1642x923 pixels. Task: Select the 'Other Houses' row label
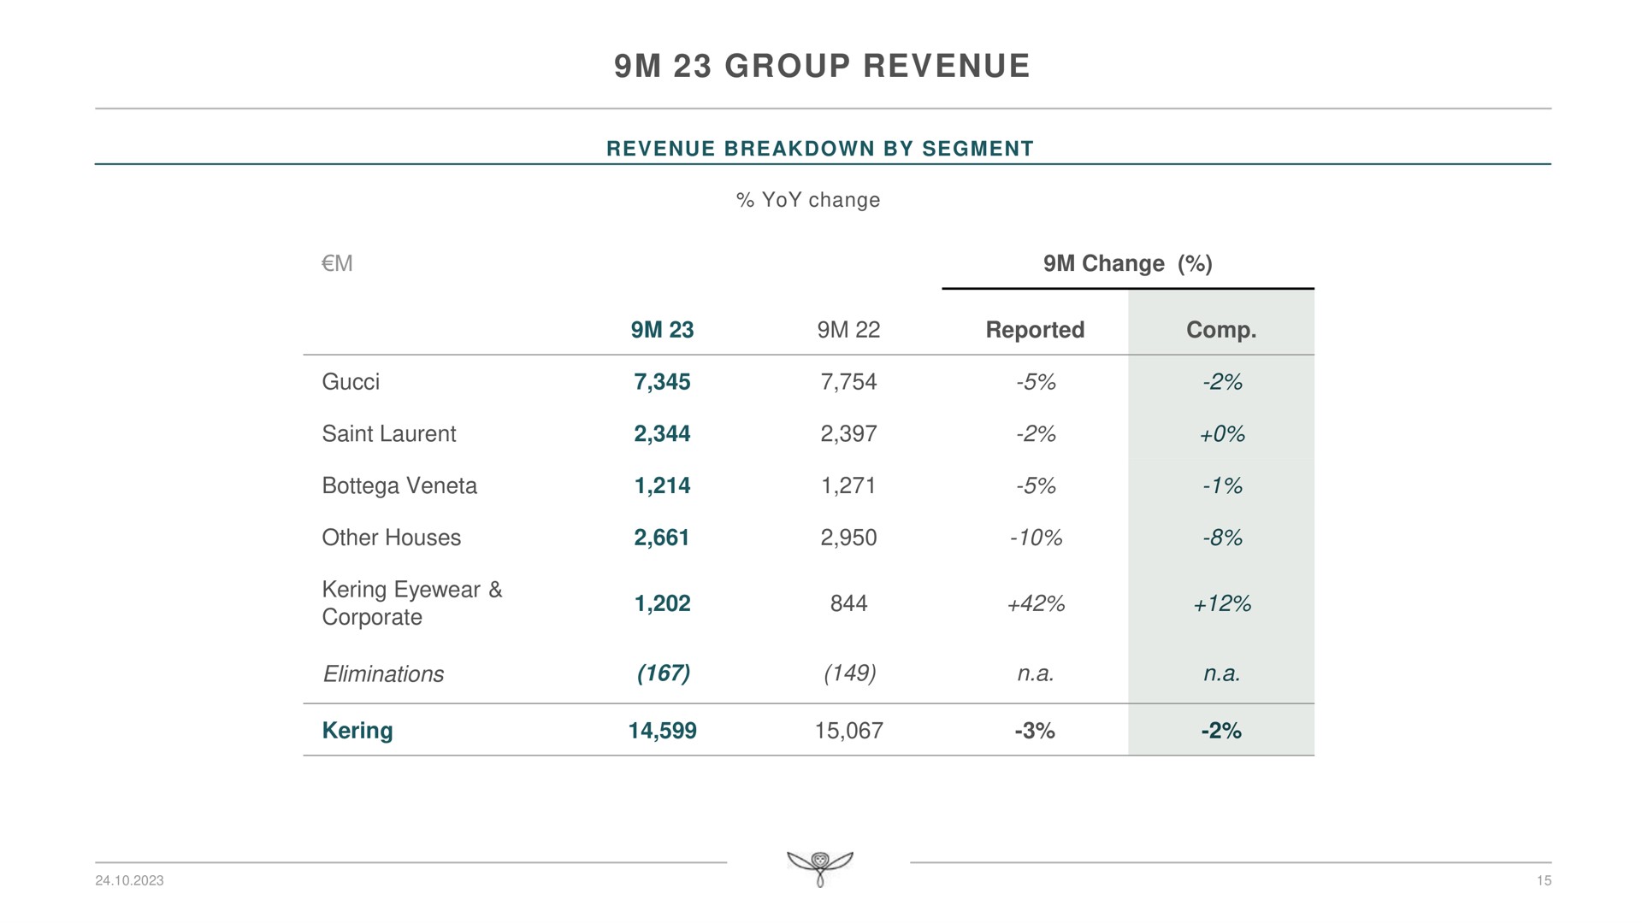point(391,537)
